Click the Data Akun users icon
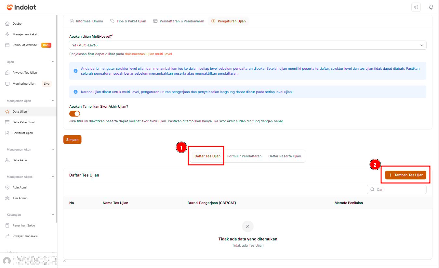Image resolution: width=439 pixels, height=268 pixels. tap(7, 160)
